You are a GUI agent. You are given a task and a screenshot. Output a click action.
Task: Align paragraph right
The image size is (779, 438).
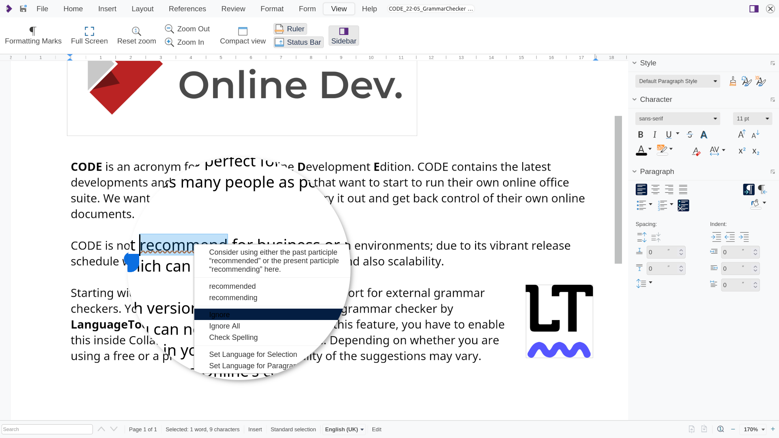coord(669,189)
